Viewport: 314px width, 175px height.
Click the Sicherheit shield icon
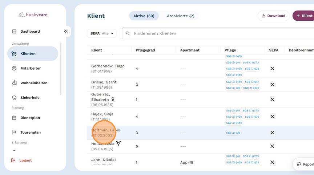click(14, 98)
